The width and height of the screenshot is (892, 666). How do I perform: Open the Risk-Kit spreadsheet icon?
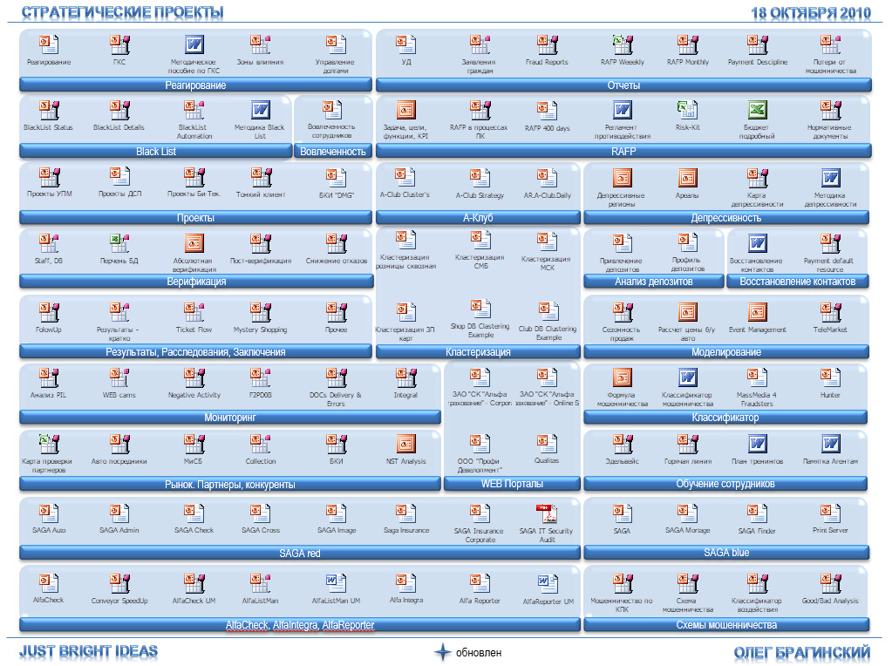pos(688,110)
